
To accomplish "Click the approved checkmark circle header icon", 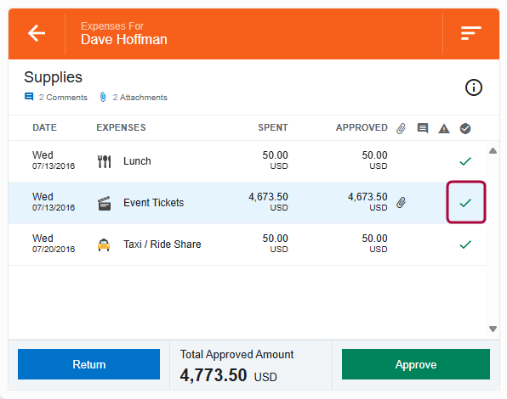I will coord(465,128).
